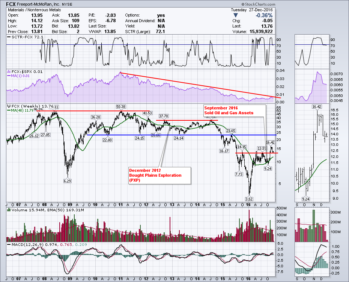349x282 pixels.
Task: Click the MA(40) 11.79 moving average legend
Action: coord(20,110)
